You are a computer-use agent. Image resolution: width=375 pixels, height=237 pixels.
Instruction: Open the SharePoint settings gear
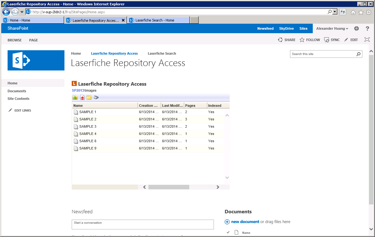[x=356, y=28]
